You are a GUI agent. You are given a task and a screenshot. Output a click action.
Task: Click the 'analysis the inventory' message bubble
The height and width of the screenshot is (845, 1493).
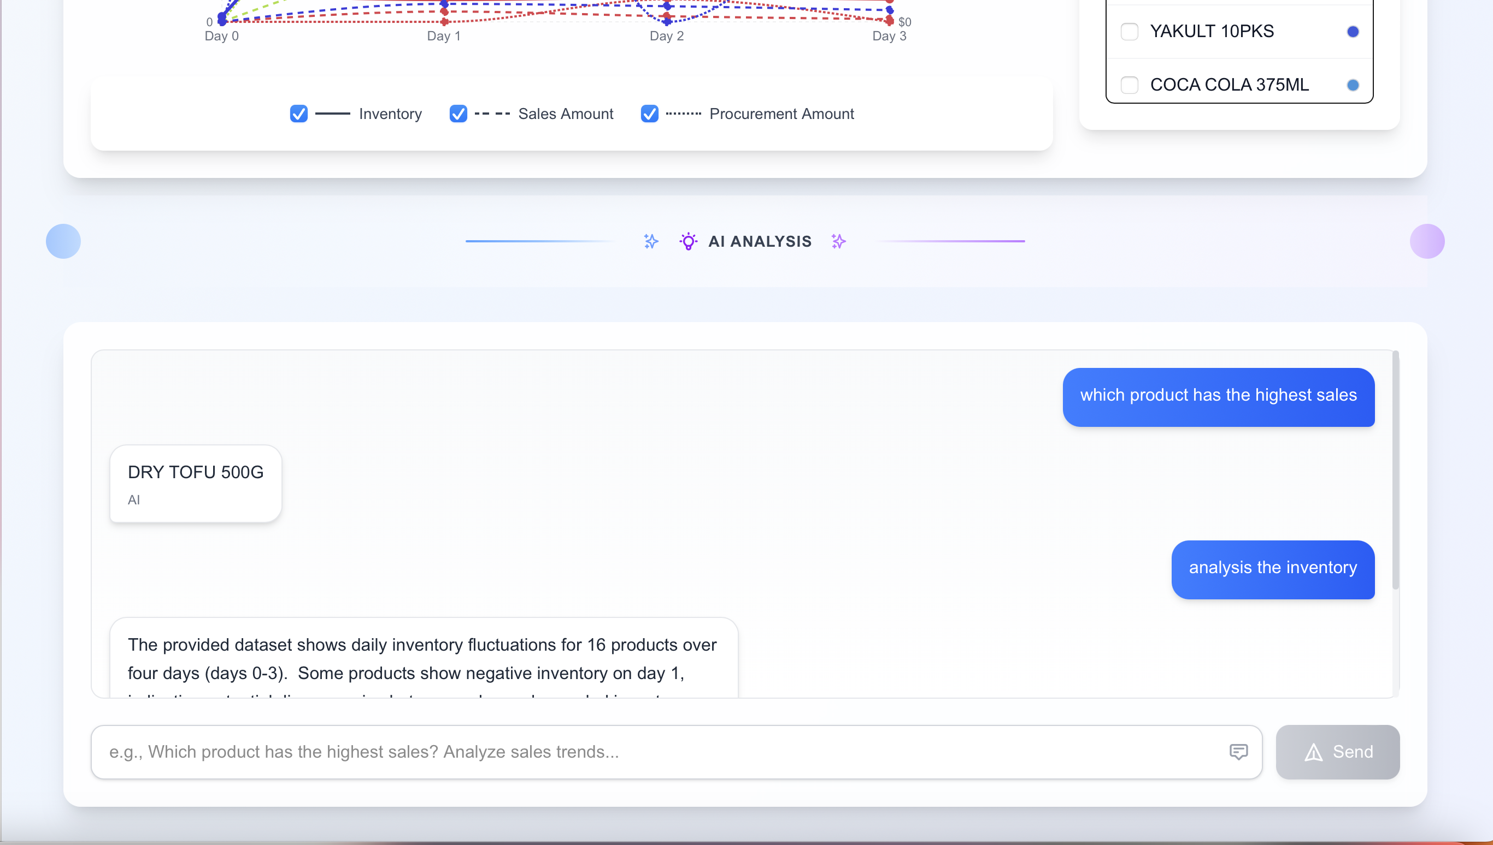point(1272,569)
